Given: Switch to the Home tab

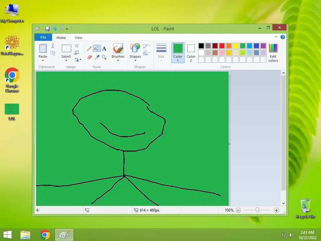Looking at the screenshot, I should [61, 38].
